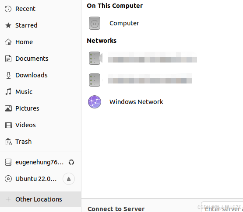Select Other Locations in sidebar

pyautogui.click(x=40, y=199)
